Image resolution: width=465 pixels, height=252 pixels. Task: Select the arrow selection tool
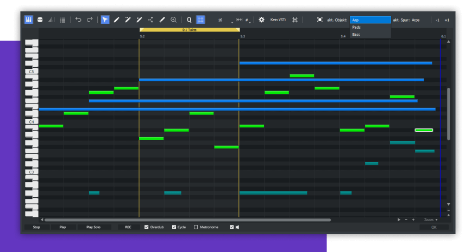105,20
